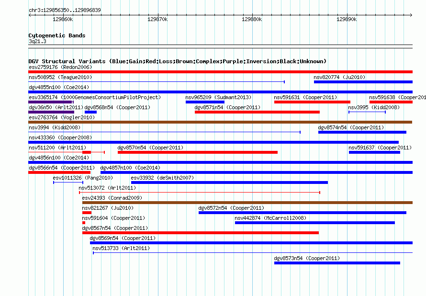The image size is (426, 296).
Task: Select the esv24393 (Conrad2009) brown bar
Action: 247,203
